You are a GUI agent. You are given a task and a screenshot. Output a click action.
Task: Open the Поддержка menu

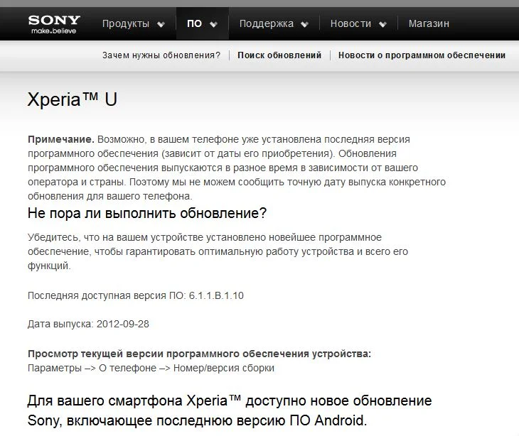tap(267, 23)
